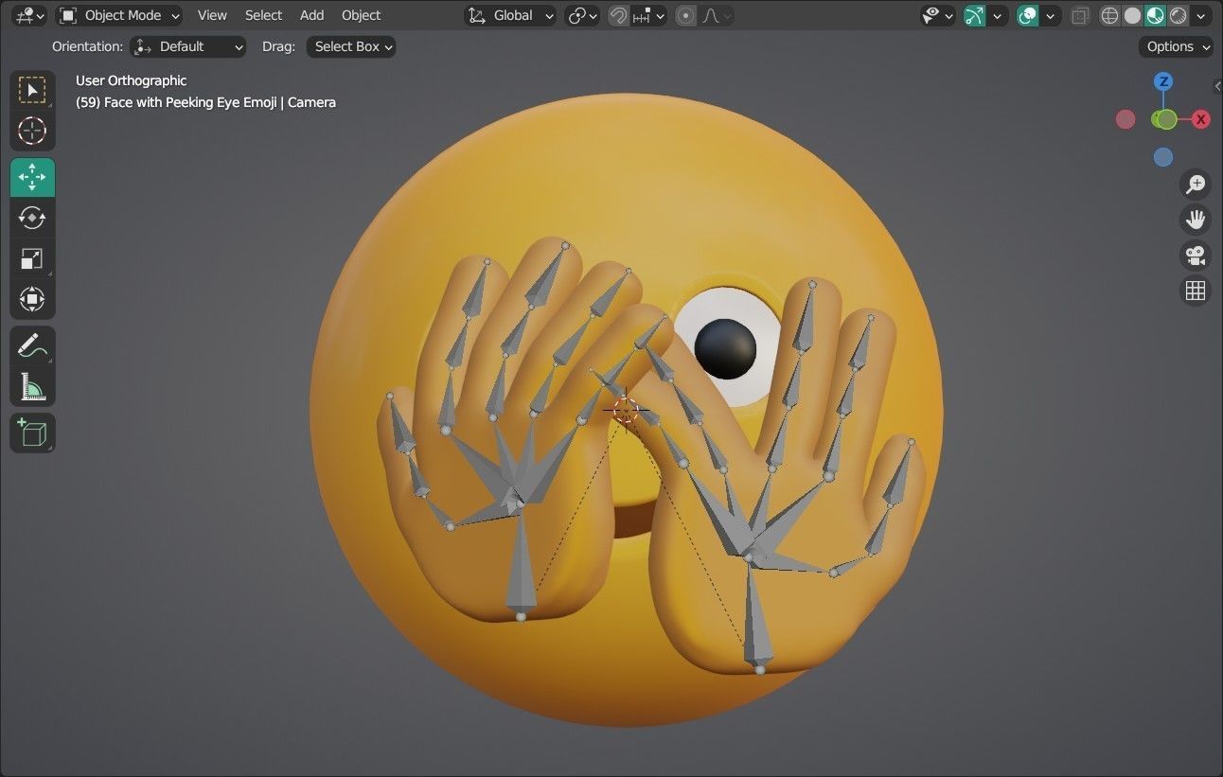Screen dimensions: 1223x777
Task: Open the Add menu
Action: point(311,15)
